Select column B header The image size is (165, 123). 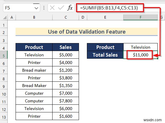pyautogui.click(x=34, y=17)
